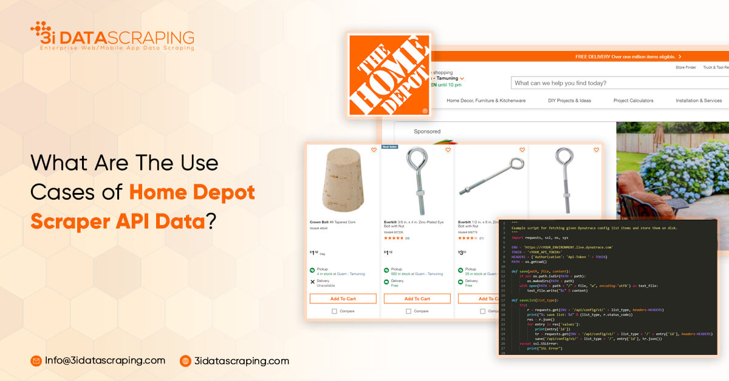Screen dimensions: 729x381
Task: Favorite the Crown Bolt Tapered Cork heart
Action: 374,150
